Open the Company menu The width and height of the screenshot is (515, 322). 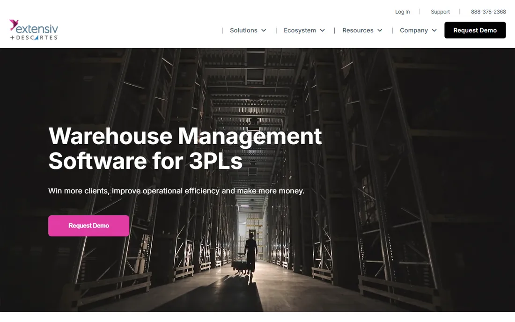point(414,30)
